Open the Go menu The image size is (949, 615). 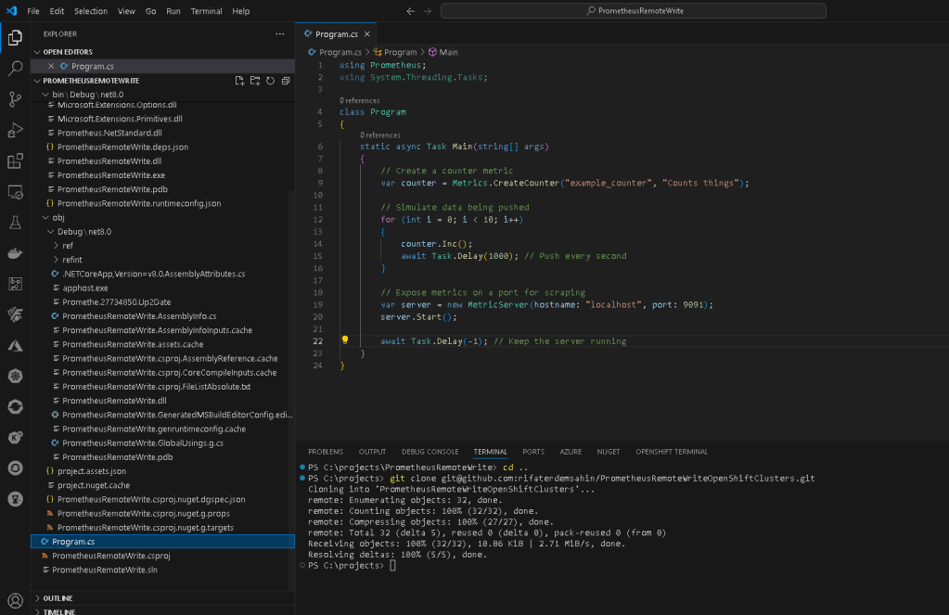150,11
